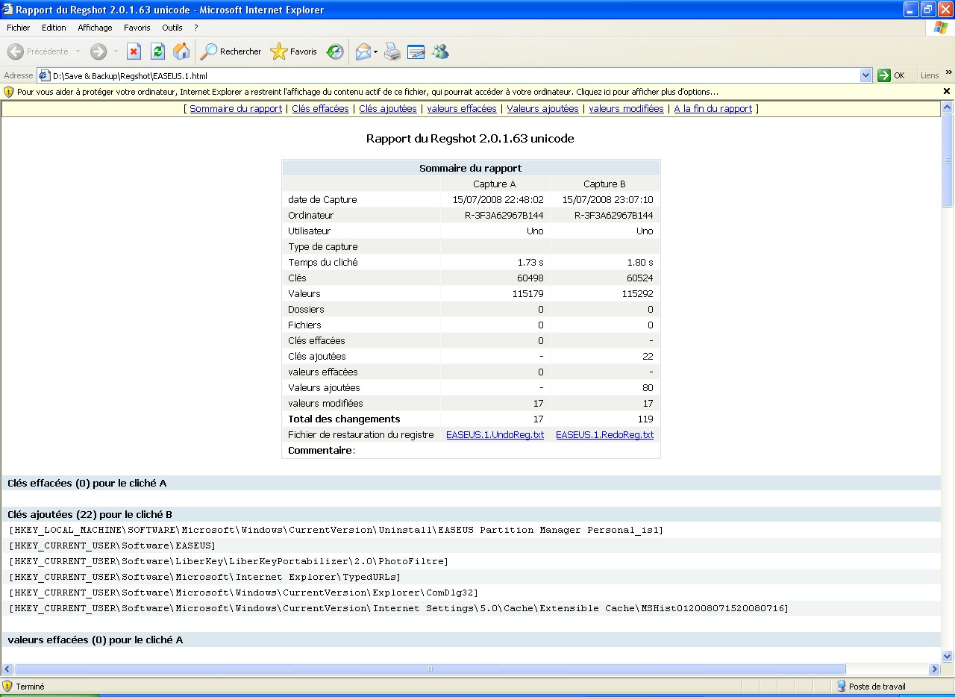Click the Liens toolbar label
Screen dimensions: 955x697
click(x=930, y=75)
